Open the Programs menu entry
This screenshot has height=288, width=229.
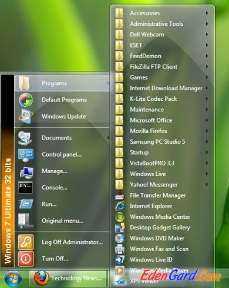click(62, 83)
